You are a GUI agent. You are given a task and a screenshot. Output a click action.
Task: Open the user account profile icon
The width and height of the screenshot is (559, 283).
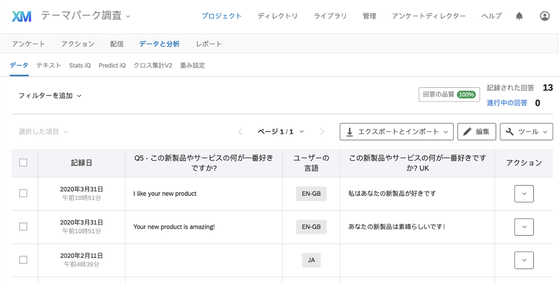[545, 16]
